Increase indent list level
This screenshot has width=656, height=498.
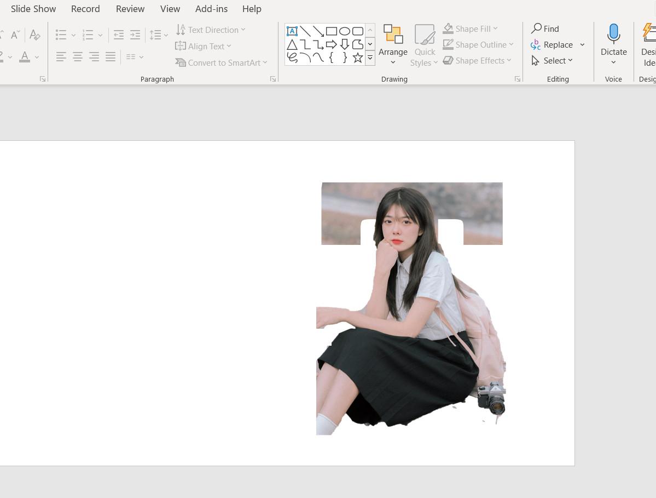[135, 35]
